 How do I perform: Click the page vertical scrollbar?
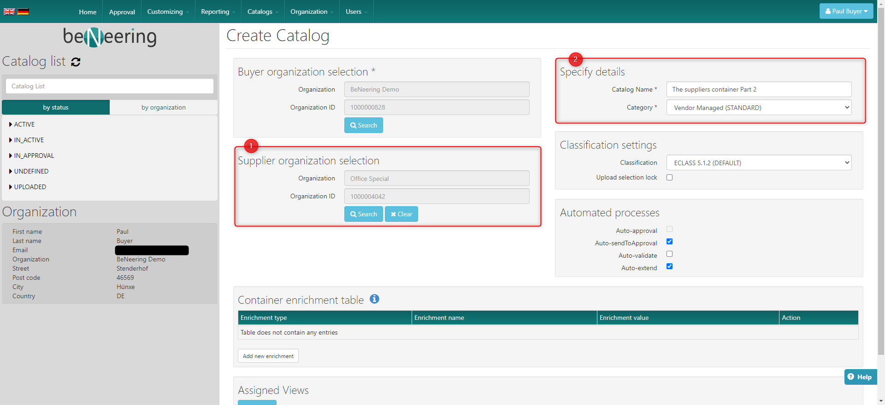pos(881,184)
